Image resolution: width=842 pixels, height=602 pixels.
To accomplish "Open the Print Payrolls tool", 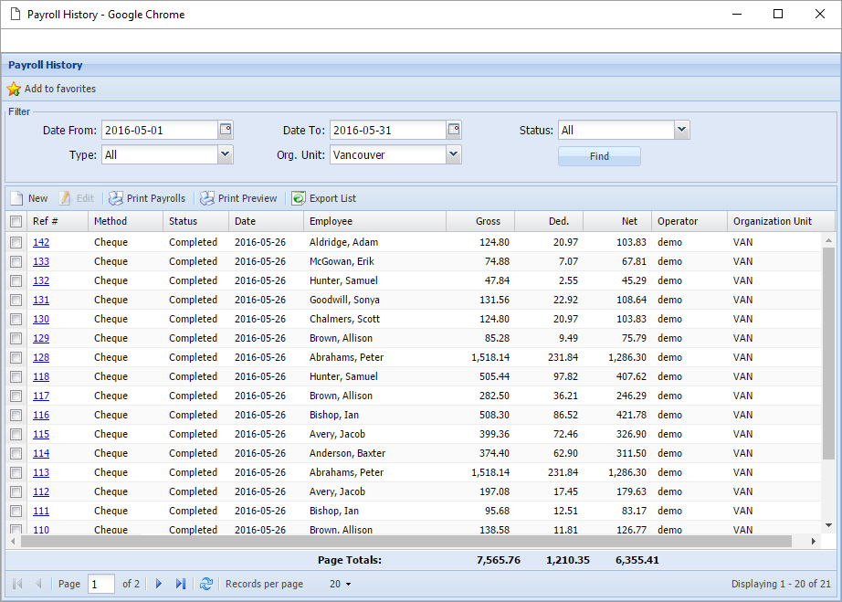I will (x=146, y=197).
